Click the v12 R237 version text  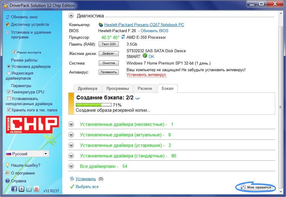tap(51, 191)
